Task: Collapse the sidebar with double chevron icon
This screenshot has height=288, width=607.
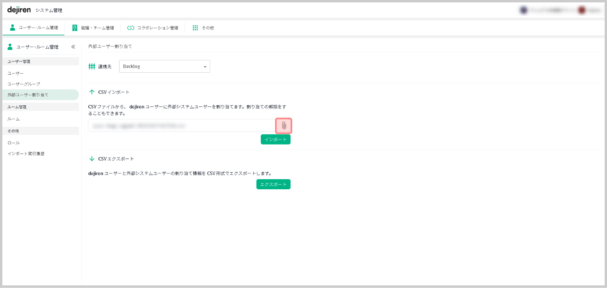Action: coord(73,47)
